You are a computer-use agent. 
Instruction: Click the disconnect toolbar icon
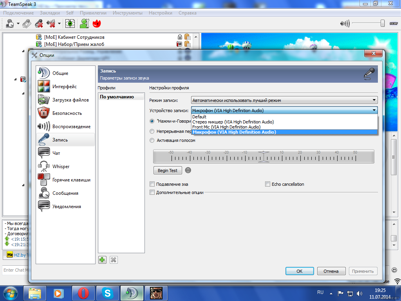(27, 24)
